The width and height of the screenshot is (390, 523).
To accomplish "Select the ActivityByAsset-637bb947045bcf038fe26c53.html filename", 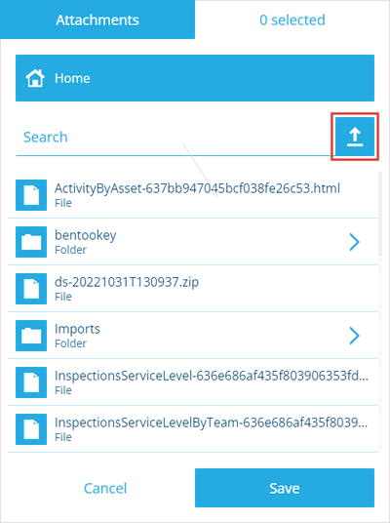I will tap(197, 188).
